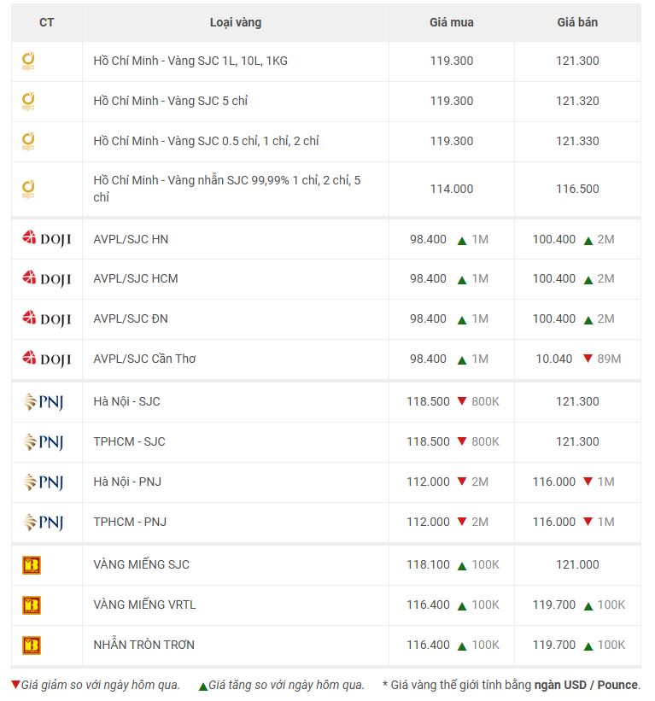Click PNJ logo in Hà Nội - PNJ row
Screen dimensions: 655x701
tap(43, 482)
